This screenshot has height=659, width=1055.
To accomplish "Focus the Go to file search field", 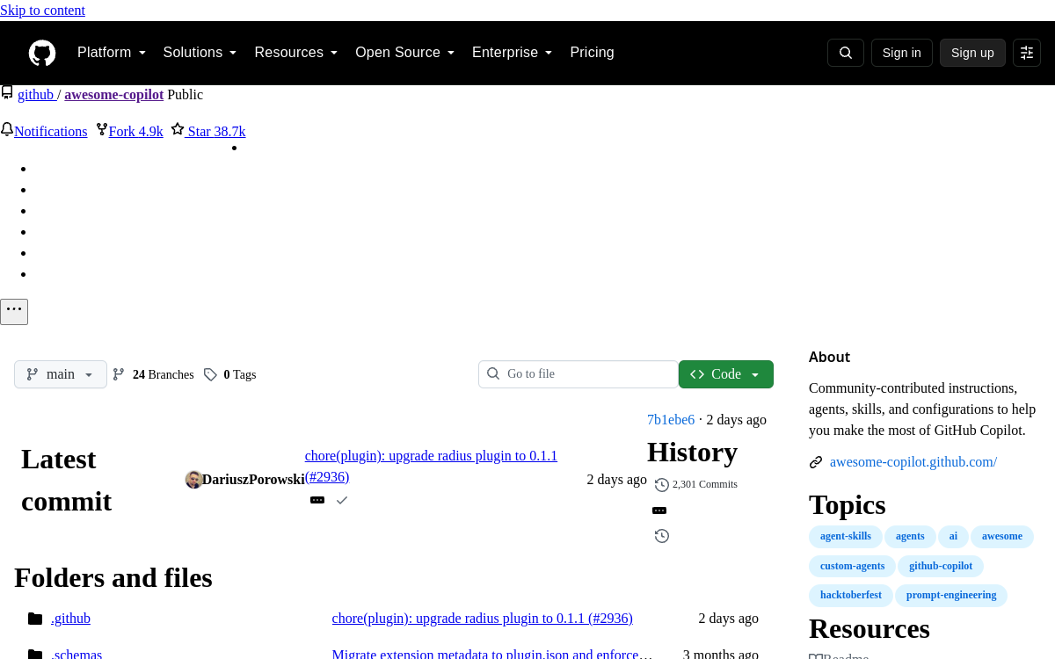I will [x=578, y=374].
